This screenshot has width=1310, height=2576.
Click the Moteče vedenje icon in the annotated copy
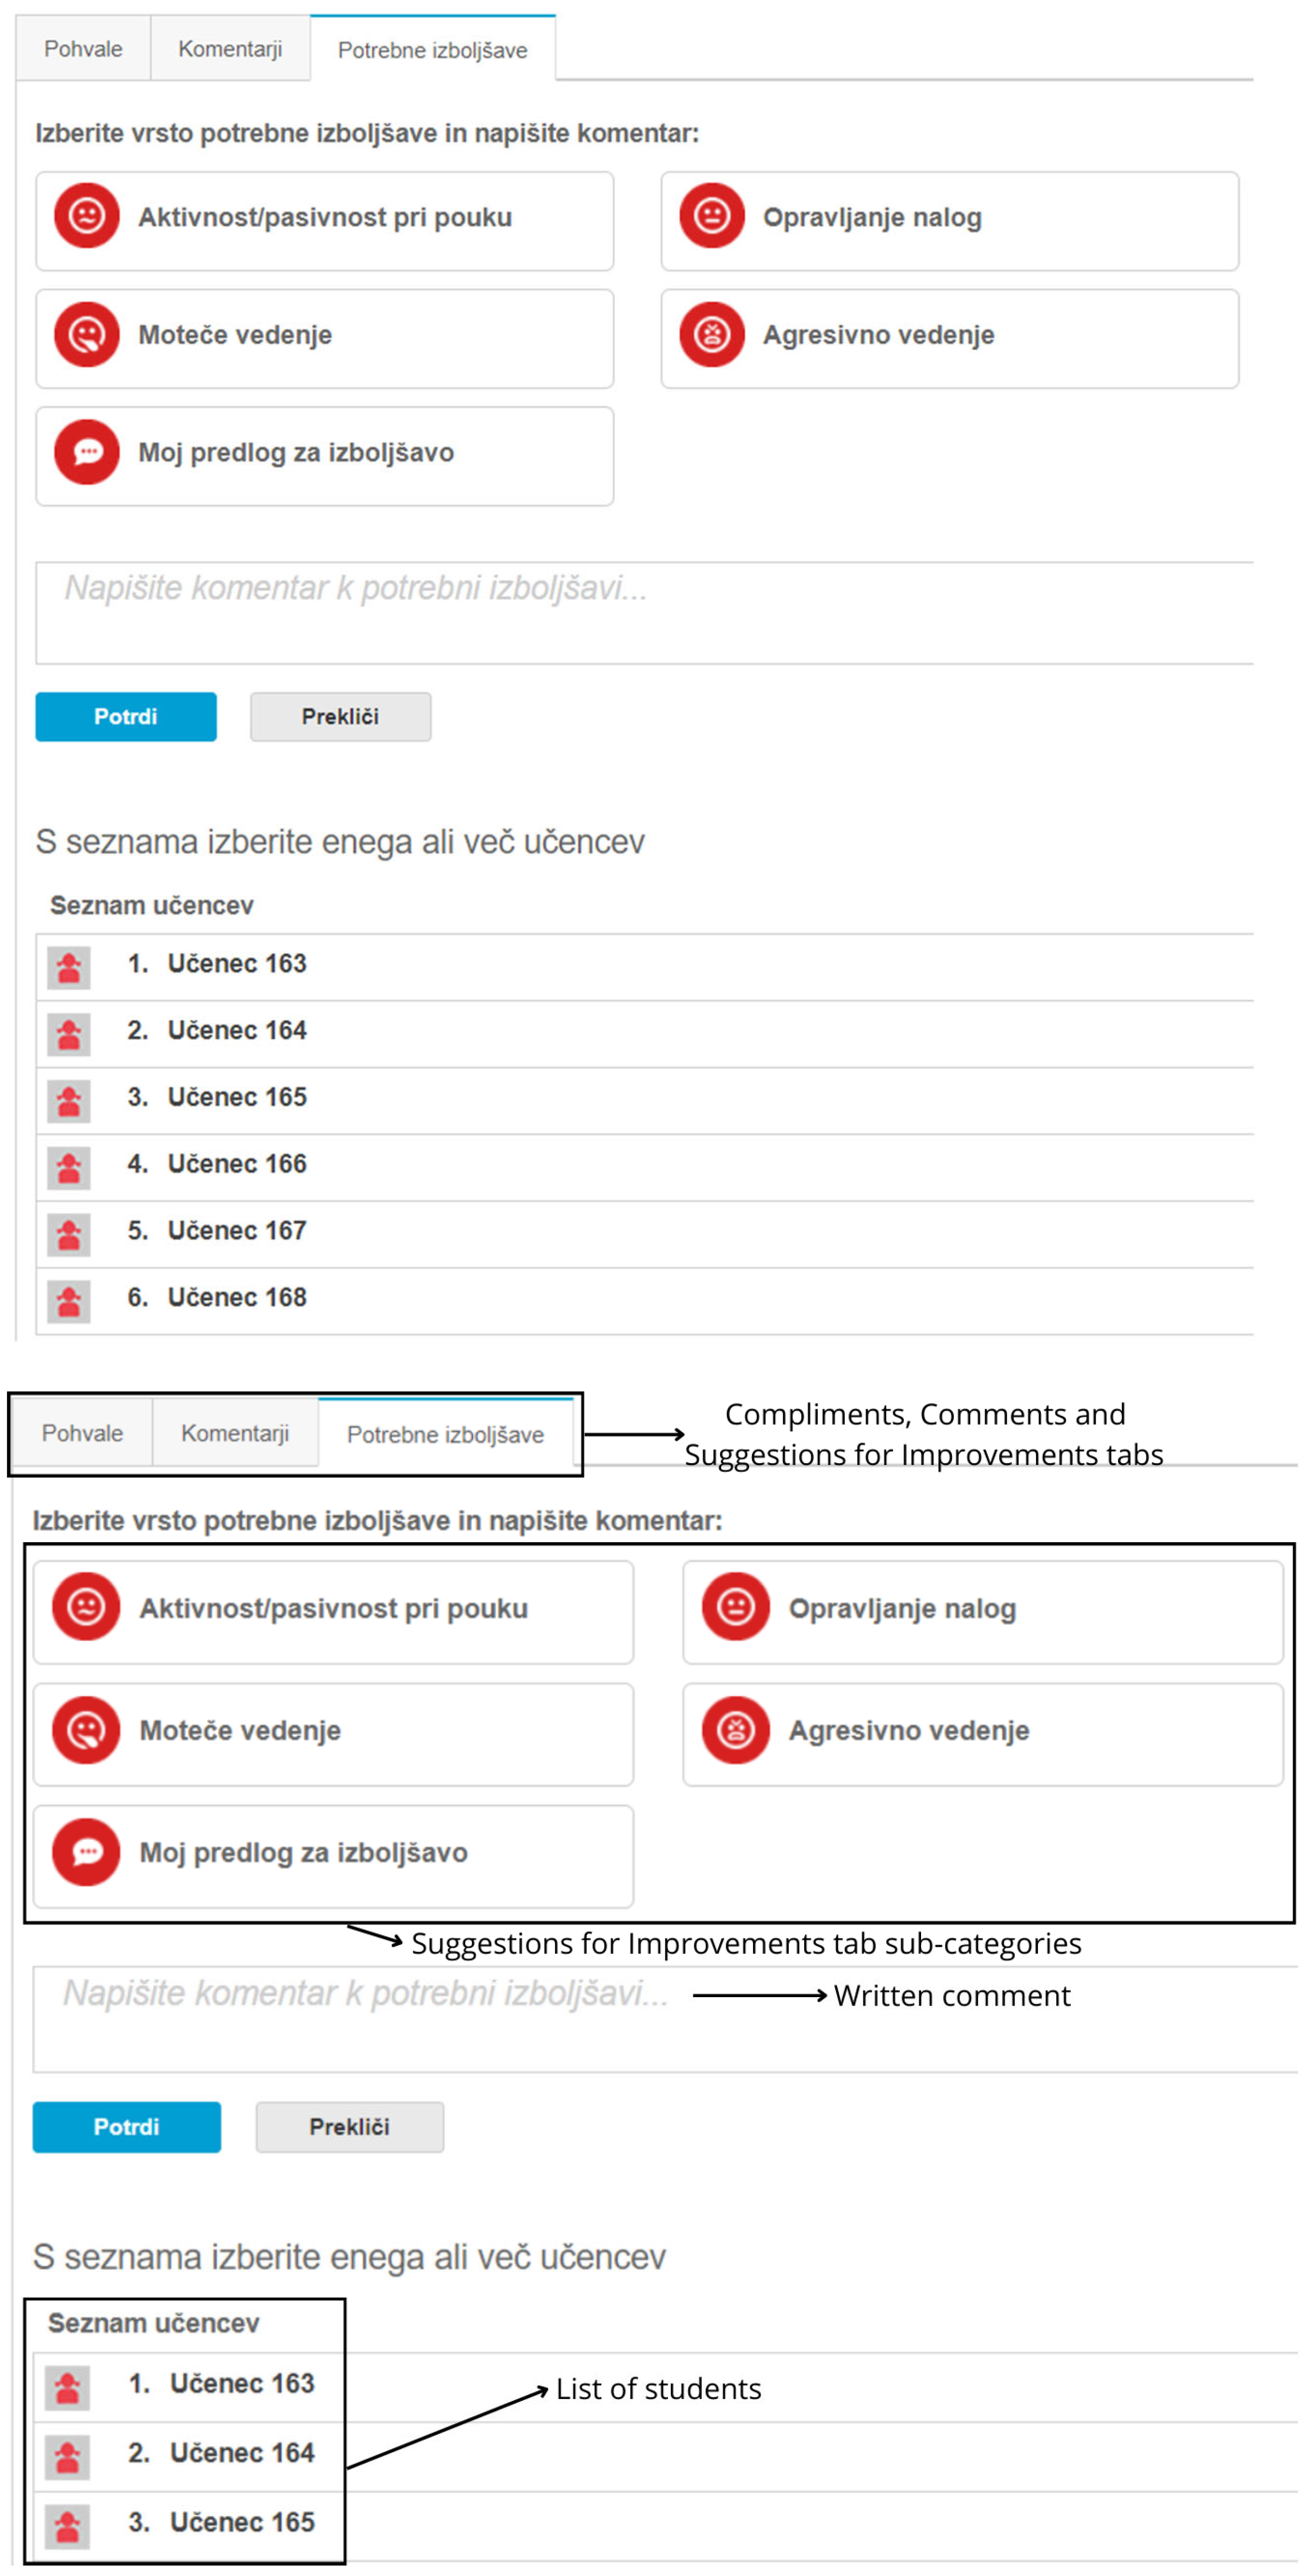tap(86, 1729)
